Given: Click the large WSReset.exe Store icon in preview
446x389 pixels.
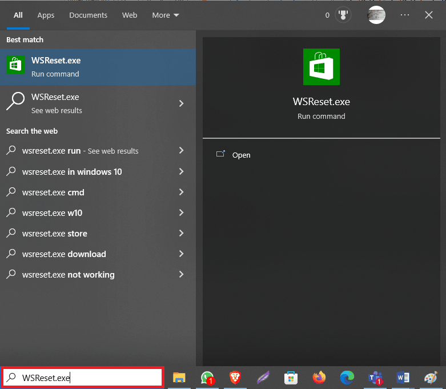Looking at the screenshot, I should (321, 67).
